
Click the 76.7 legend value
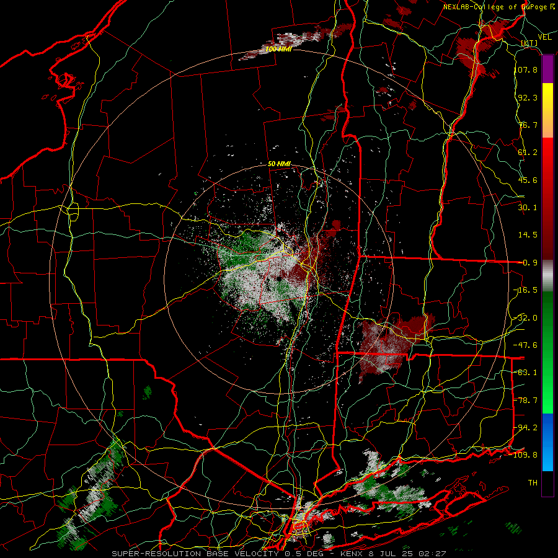528,125
